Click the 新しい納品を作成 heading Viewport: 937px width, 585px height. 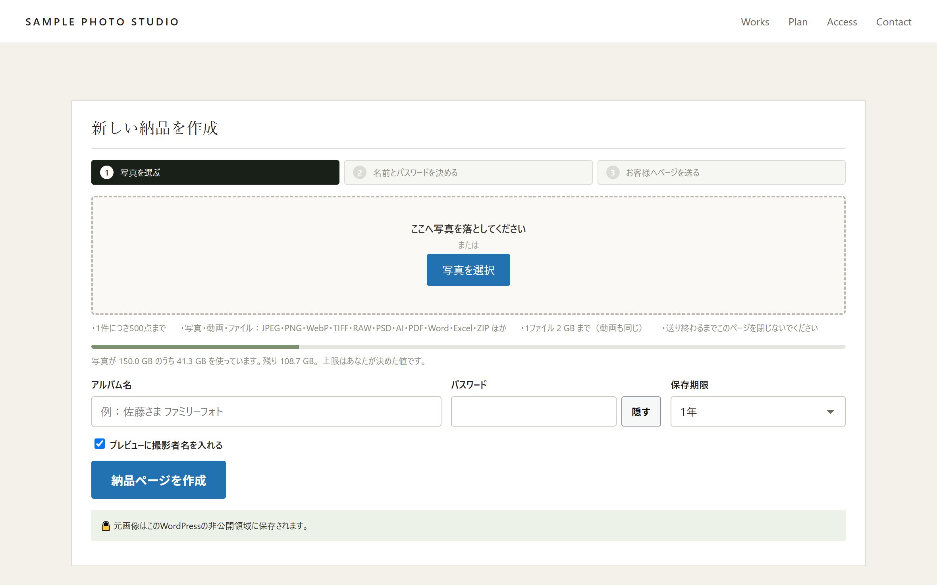[155, 128]
